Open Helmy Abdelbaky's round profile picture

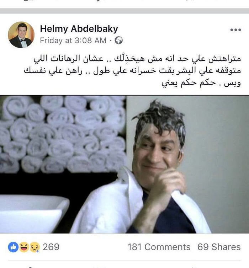21,35
